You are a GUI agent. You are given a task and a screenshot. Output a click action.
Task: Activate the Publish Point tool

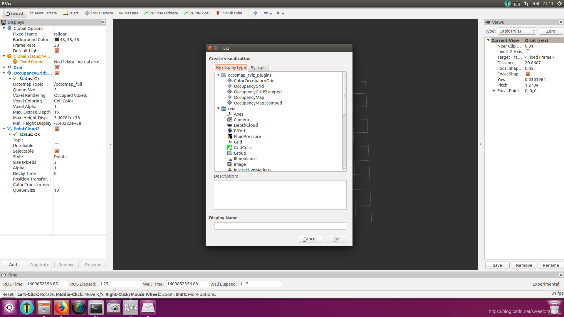point(229,13)
